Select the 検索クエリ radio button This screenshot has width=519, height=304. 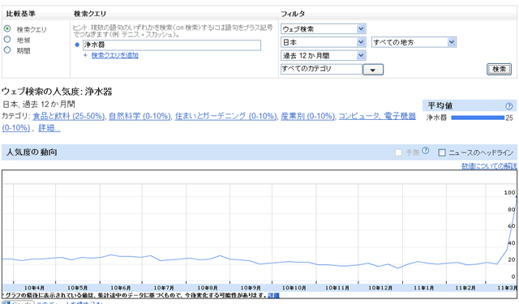click(x=7, y=29)
